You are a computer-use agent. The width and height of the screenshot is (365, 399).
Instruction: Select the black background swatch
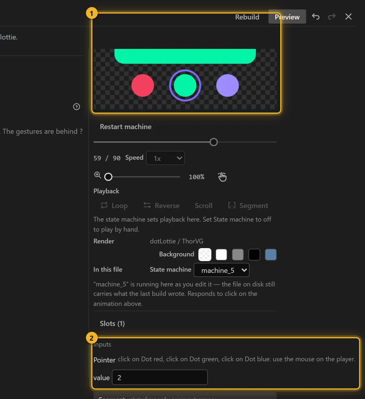254,255
